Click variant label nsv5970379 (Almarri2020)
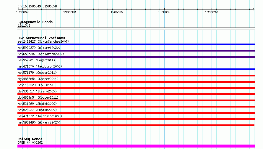The width and height of the screenshot is (263, 149). click(x=39, y=48)
